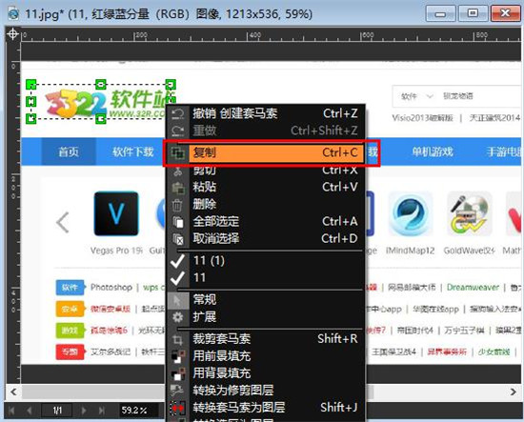Select the 常规 mode option

[205, 299]
